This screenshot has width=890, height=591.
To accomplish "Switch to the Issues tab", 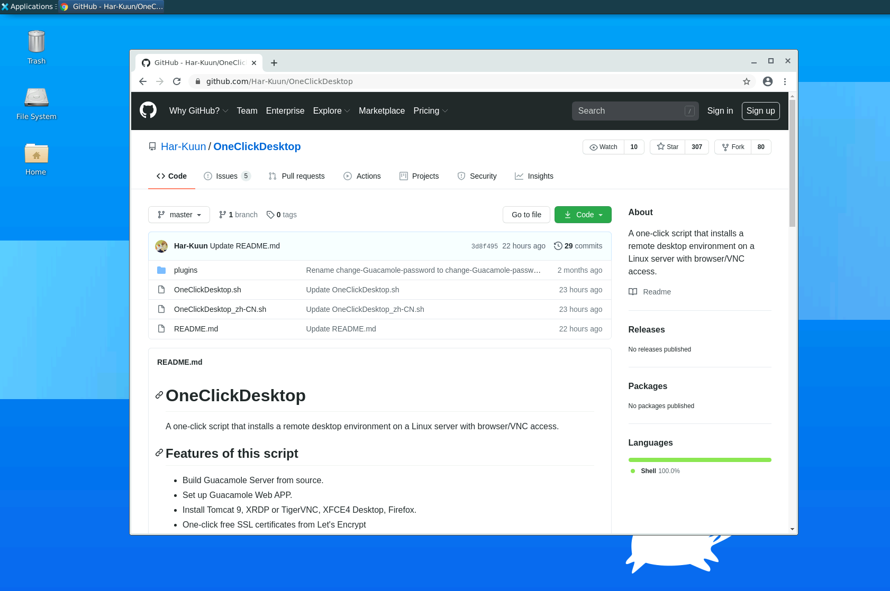I will click(x=226, y=176).
